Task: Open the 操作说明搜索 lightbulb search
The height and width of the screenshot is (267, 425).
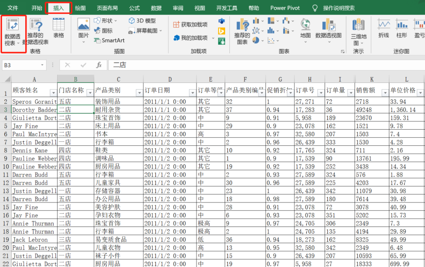Action: point(334,8)
